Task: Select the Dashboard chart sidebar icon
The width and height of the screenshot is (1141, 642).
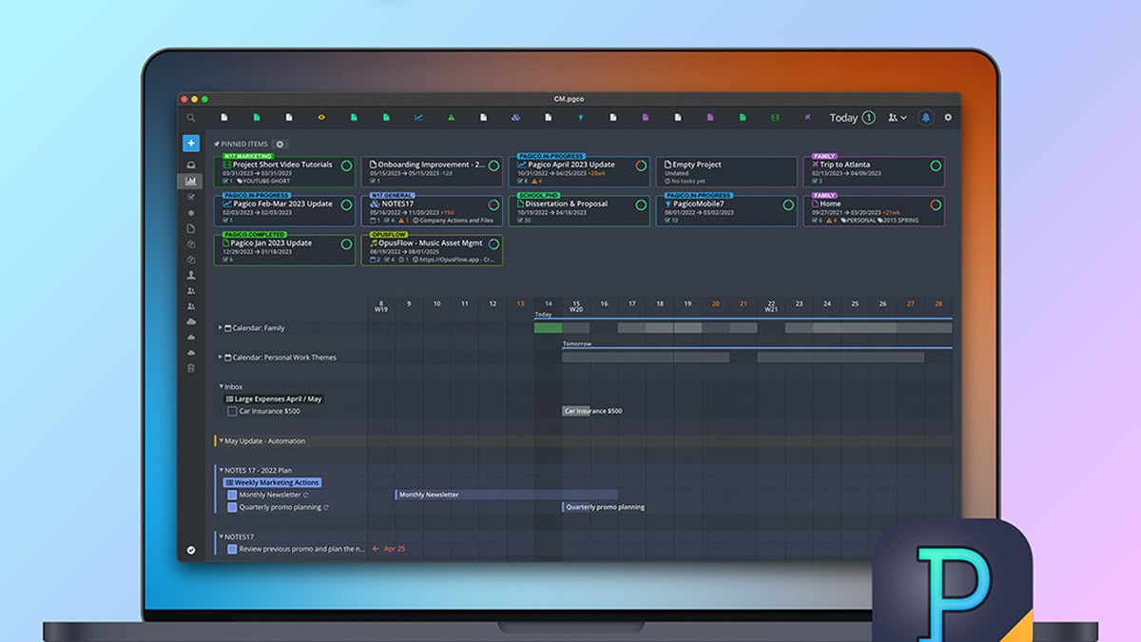Action: point(191,181)
